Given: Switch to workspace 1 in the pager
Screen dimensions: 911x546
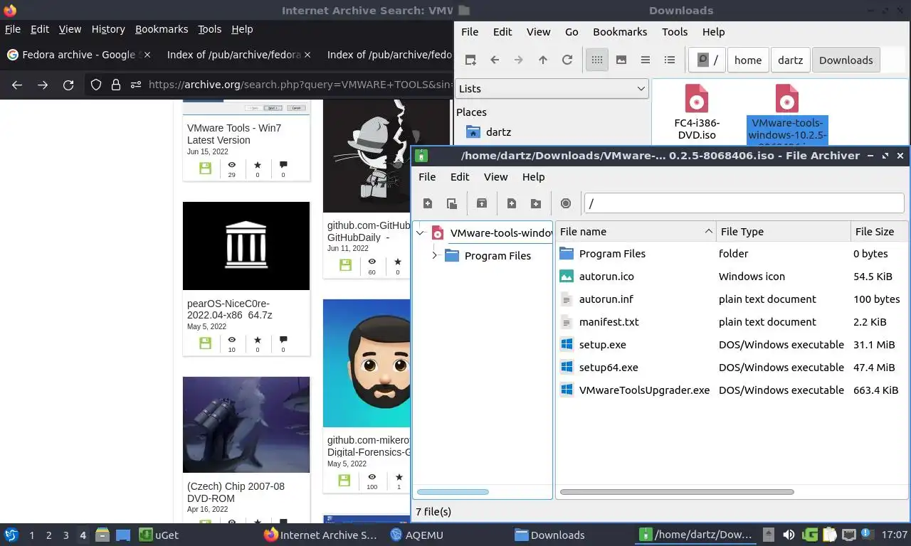Looking at the screenshot, I should (31, 535).
